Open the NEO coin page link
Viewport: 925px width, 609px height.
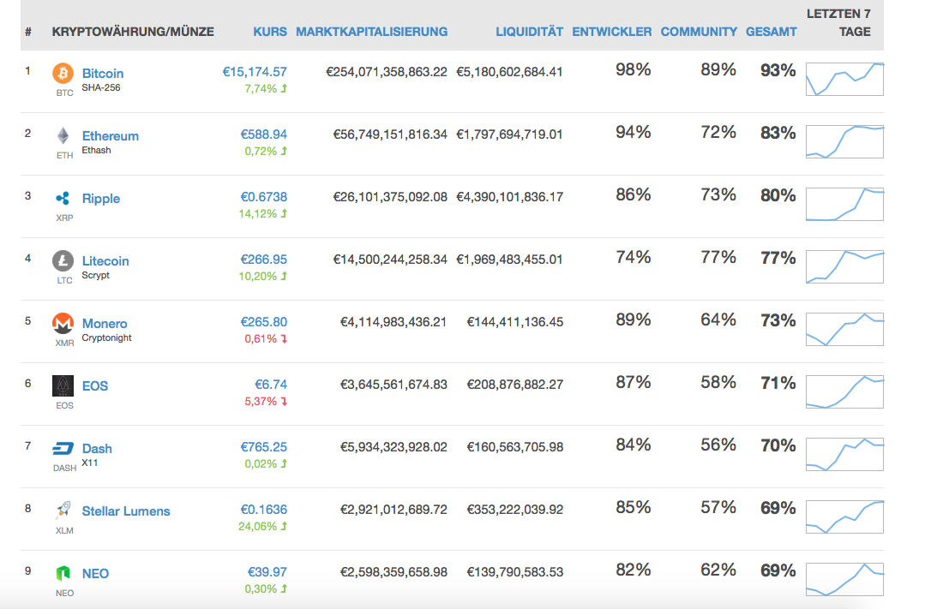pos(95,574)
